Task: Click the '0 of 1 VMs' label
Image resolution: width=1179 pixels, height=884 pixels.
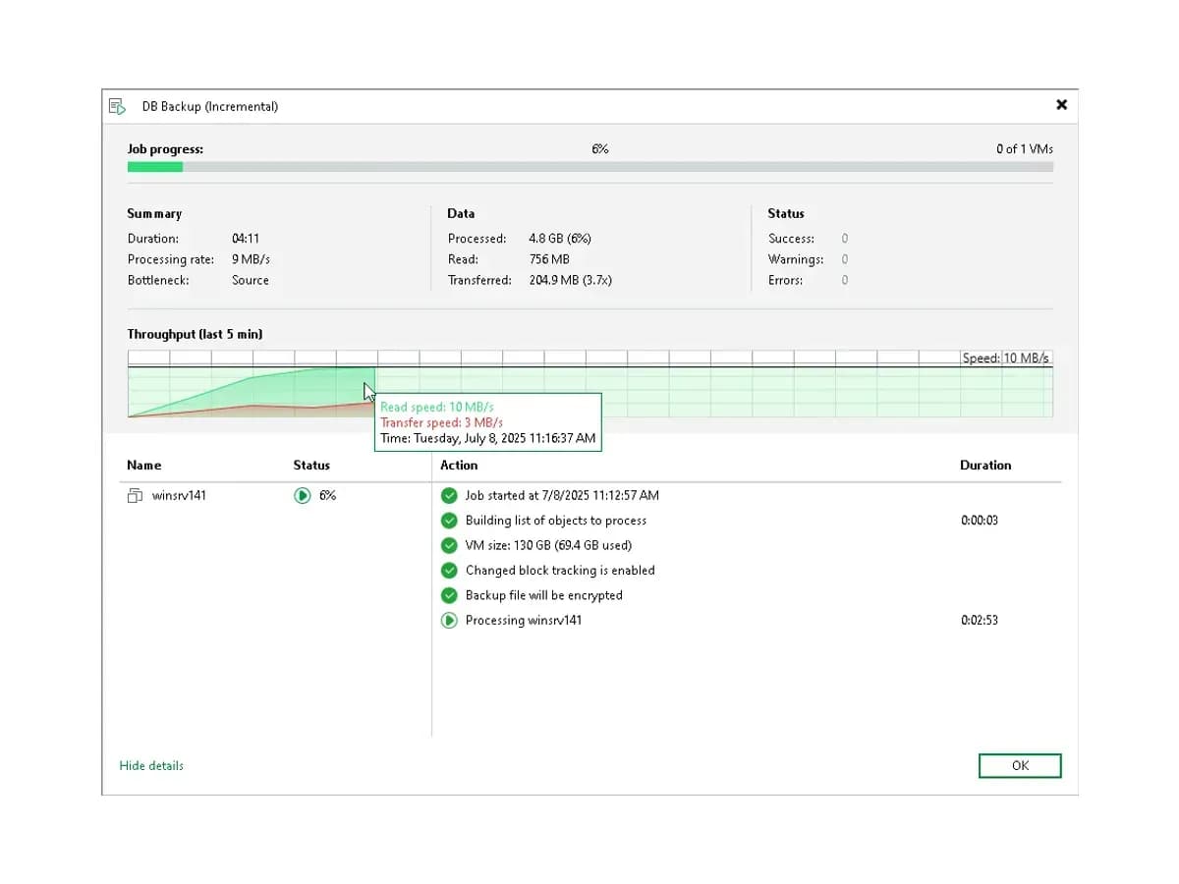Action: 1025,149
